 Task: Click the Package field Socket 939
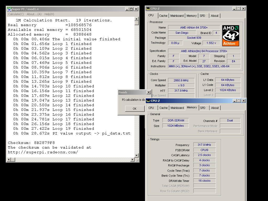click(x=194, y=38)
